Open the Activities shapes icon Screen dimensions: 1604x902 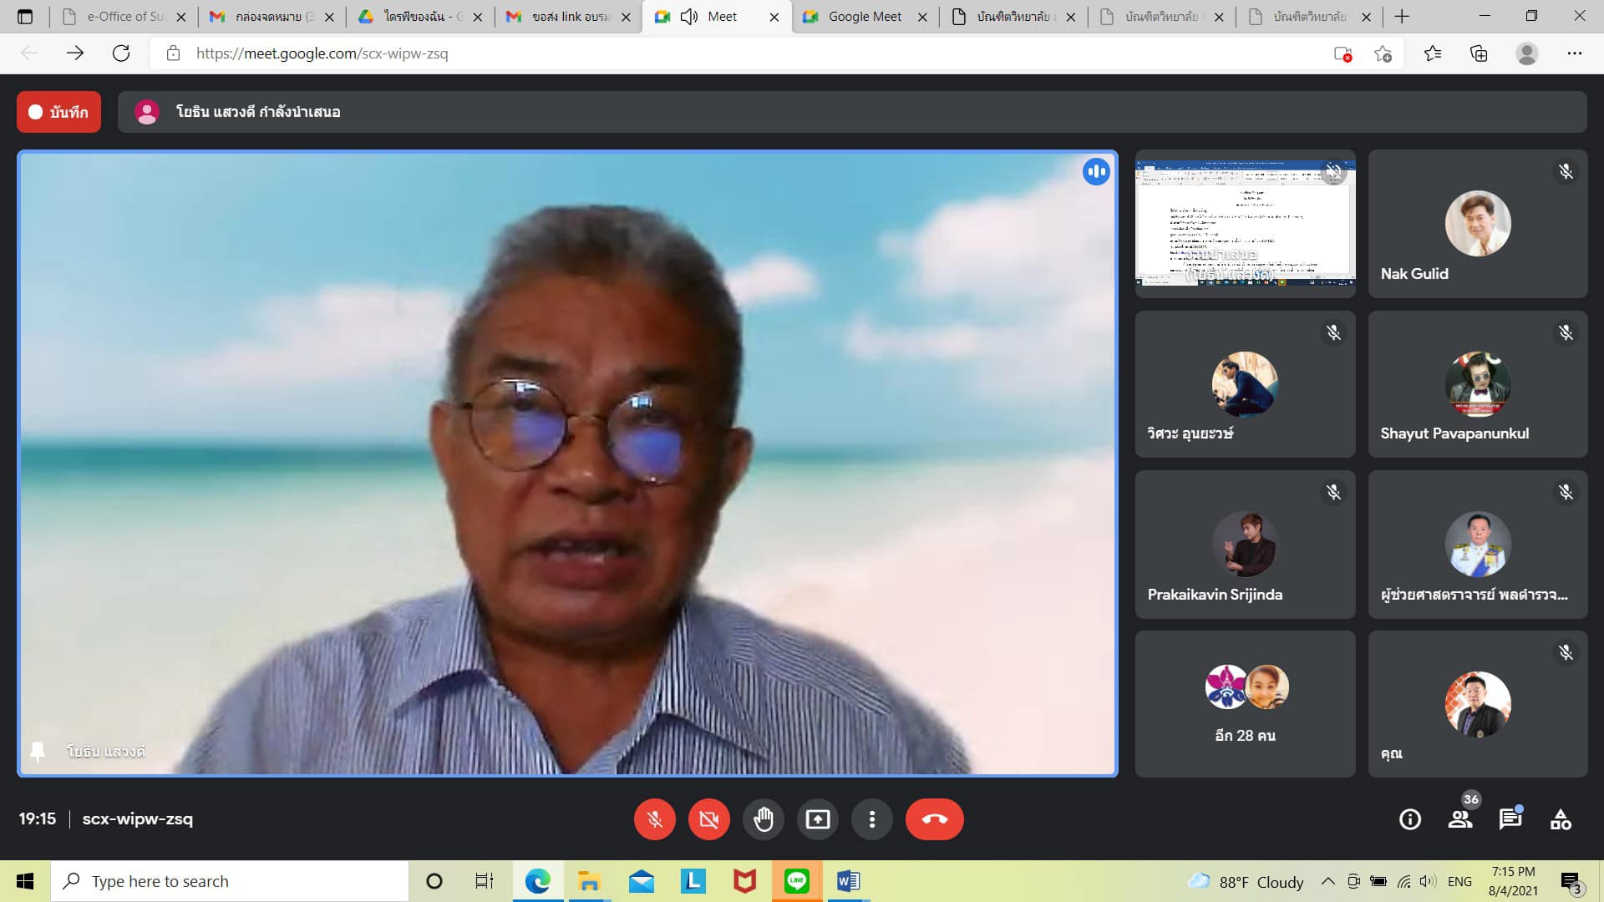[x=1560, y=819]
